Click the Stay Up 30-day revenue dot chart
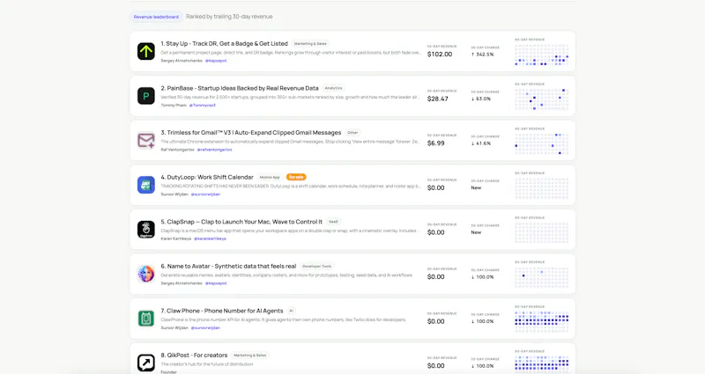The width and height of the screenshot is (705, 374). (x=542, y=55)
